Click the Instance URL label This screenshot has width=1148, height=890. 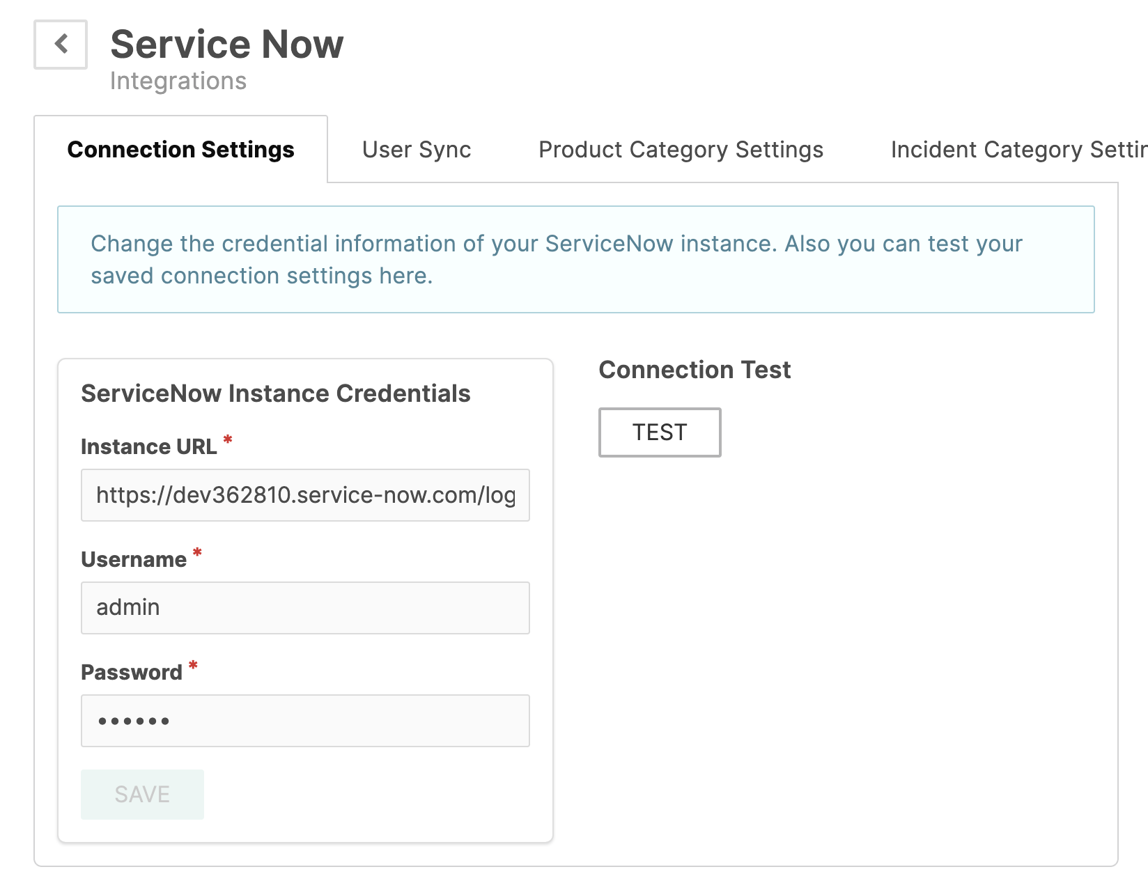(x=148, y=446)
